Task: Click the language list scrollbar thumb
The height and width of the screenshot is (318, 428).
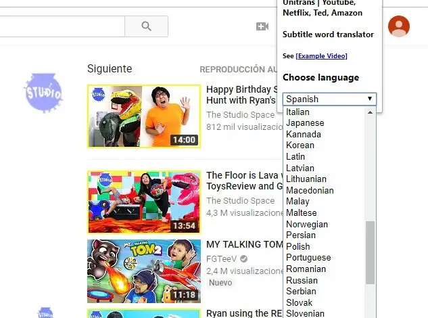Action: 370,252
